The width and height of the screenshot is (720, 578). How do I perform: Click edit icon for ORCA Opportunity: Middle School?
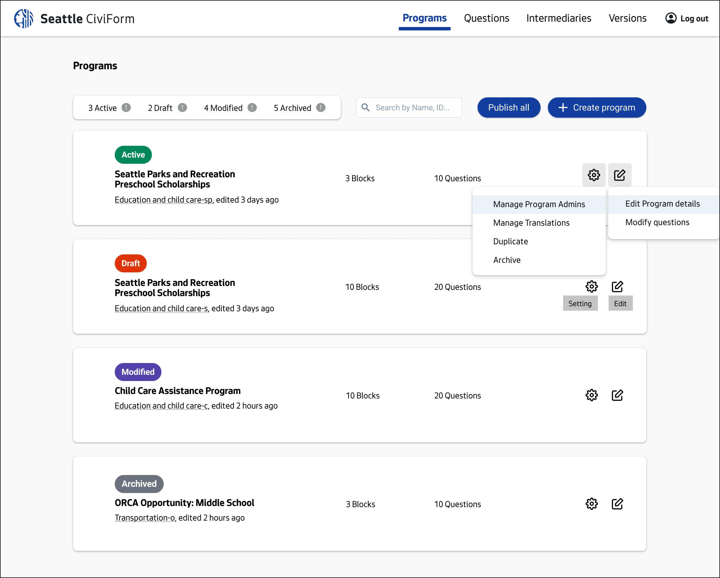pos(617,503)
